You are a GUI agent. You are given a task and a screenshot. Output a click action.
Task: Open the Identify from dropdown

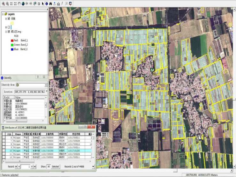click(x=46, y=85)
